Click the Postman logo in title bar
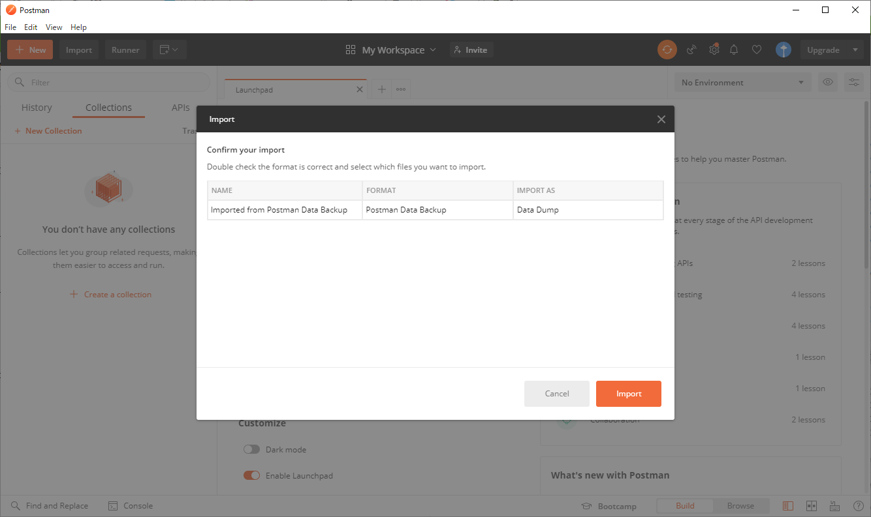This screenshot has width=871, height=517. 10,10
